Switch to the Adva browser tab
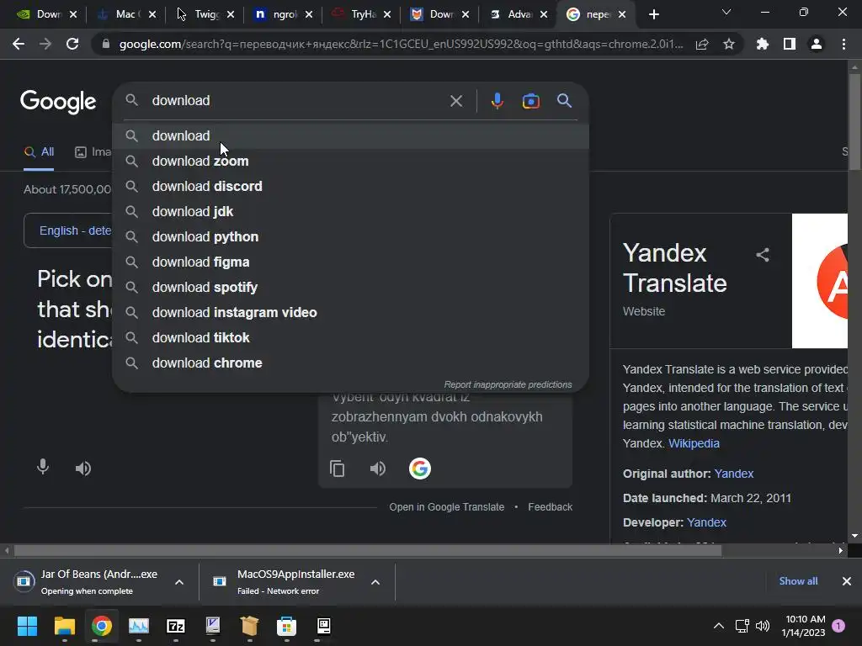Viewport: 862px width, 646px height. [x=519, y=14]
